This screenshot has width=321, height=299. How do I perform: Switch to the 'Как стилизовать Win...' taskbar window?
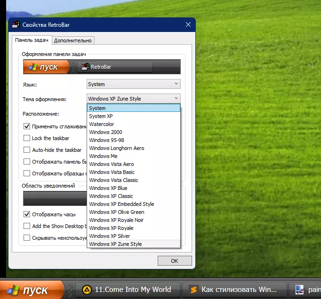[x=234, y=290]
